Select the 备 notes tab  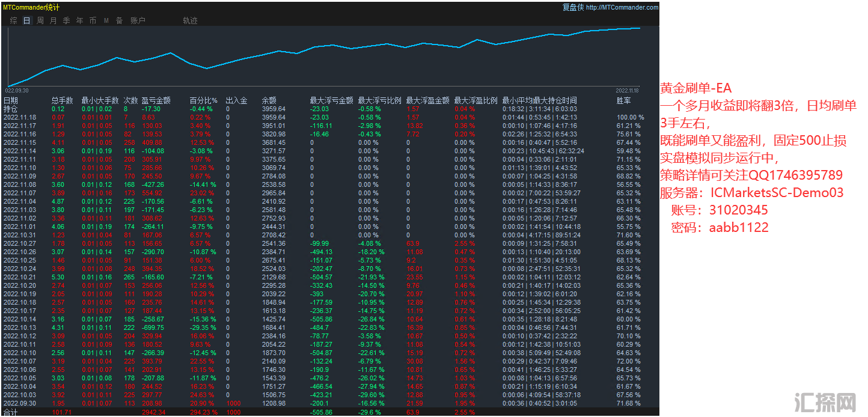coord(119,20)
